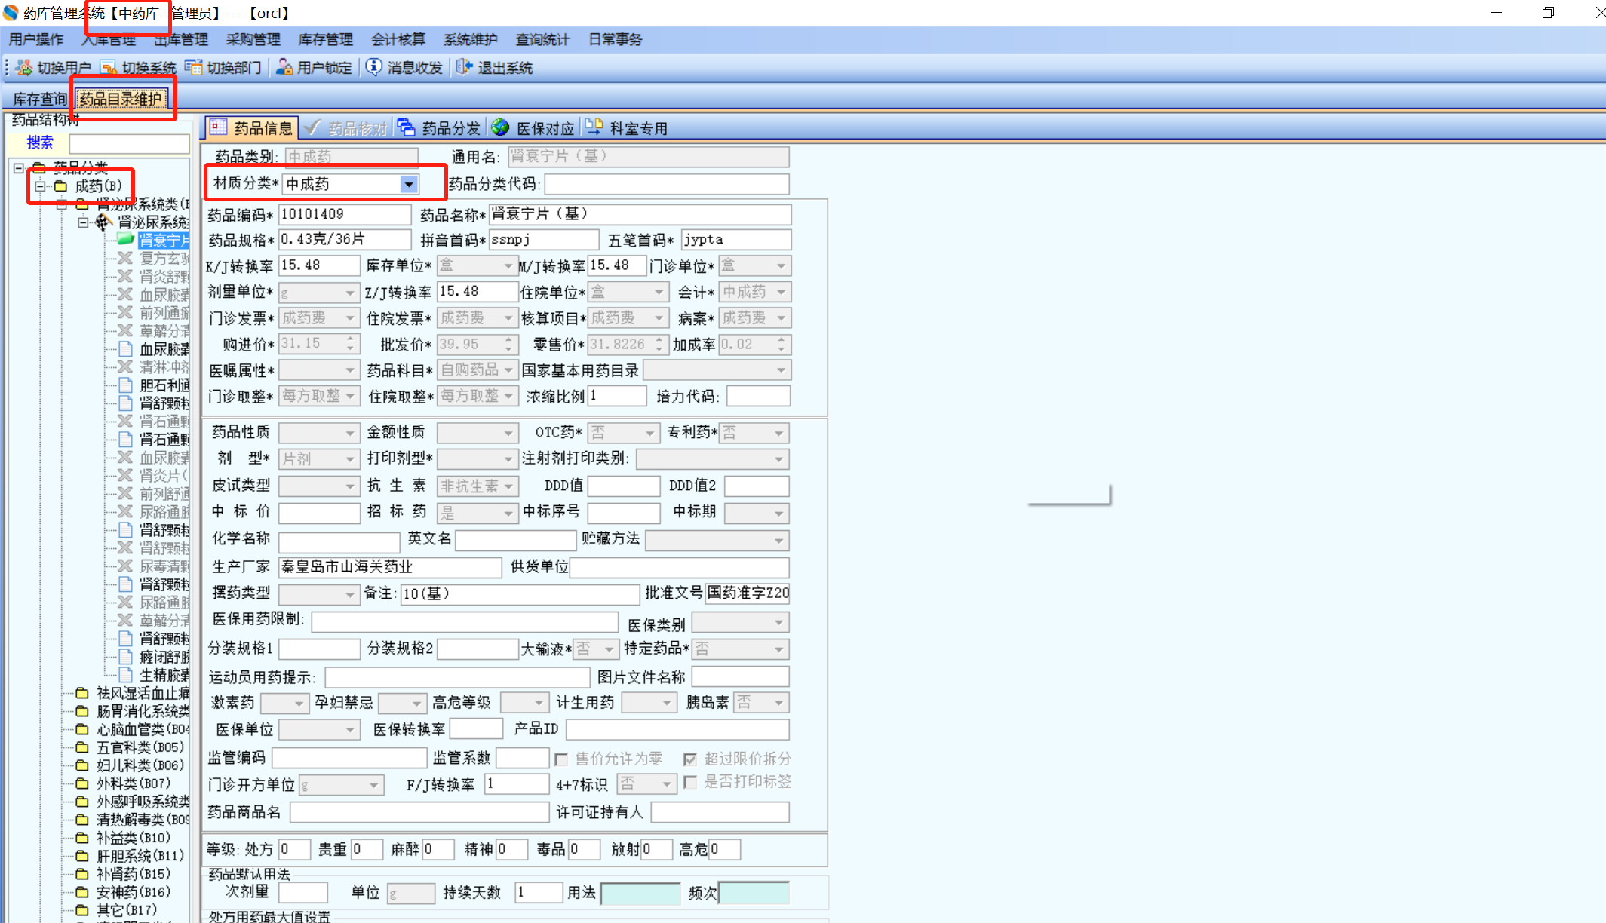Collapse the 成药(B) tree node

click(x=40, y=186)
